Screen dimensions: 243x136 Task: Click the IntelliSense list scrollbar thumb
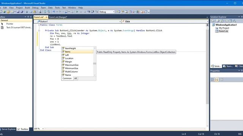(95, 63)
